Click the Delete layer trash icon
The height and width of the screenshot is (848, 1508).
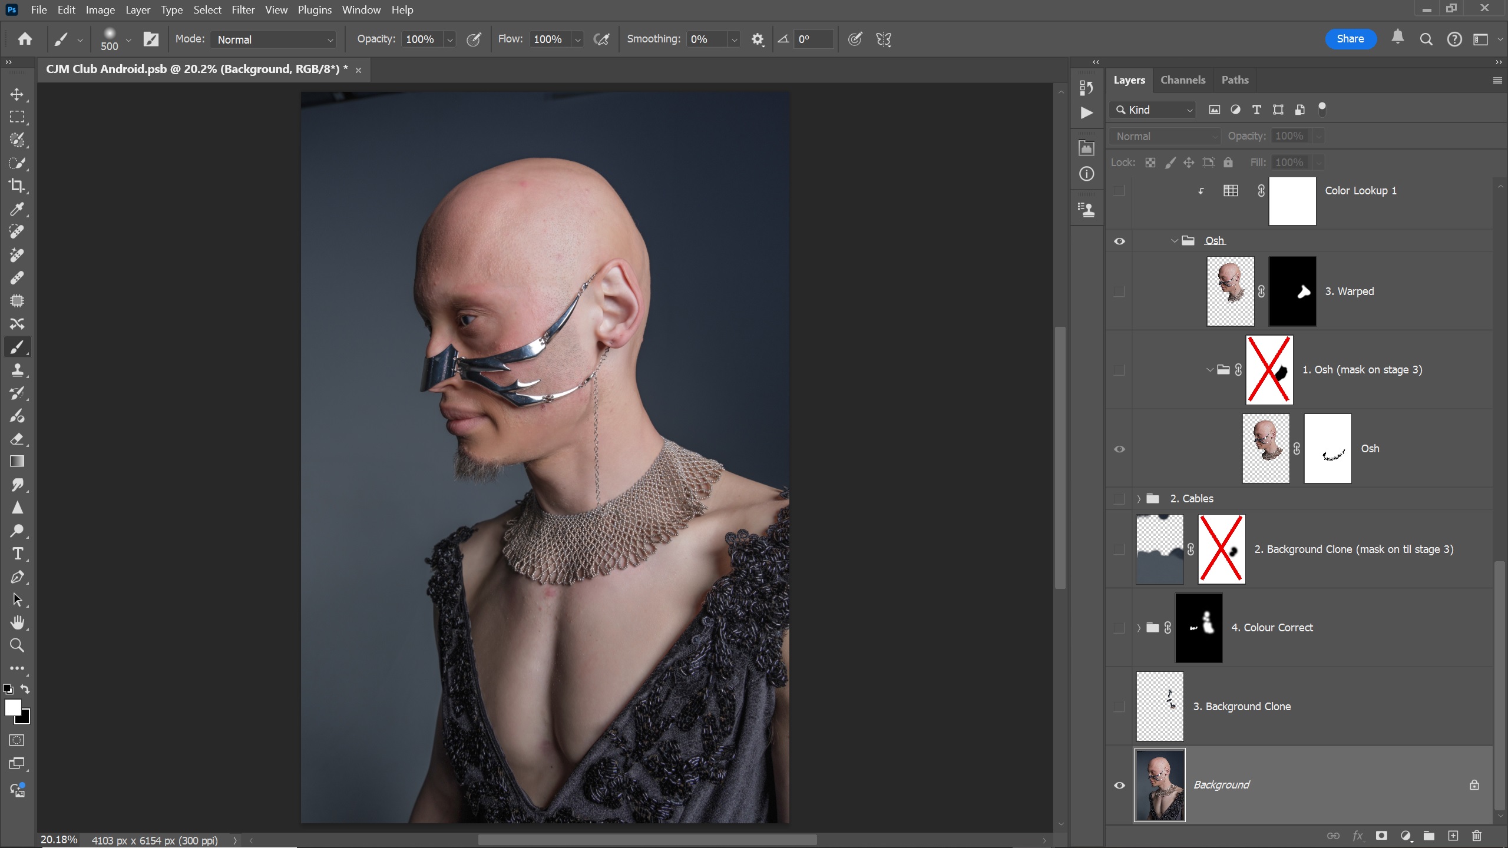point(1476,836)
